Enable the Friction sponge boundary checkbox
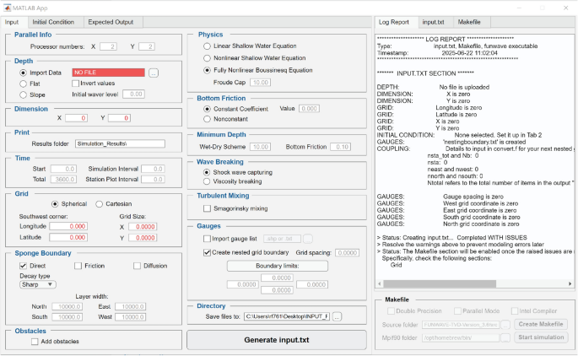The width and height of the screenshot is (578, 356). tap(78, 265)
